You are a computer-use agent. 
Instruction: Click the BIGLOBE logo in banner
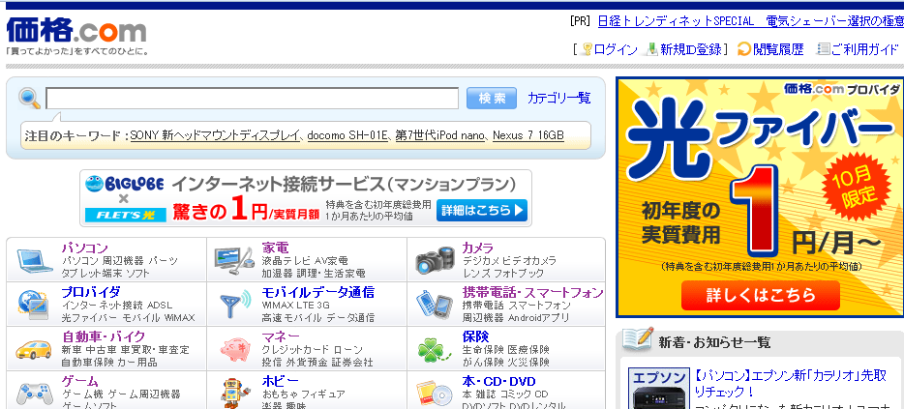125,185
